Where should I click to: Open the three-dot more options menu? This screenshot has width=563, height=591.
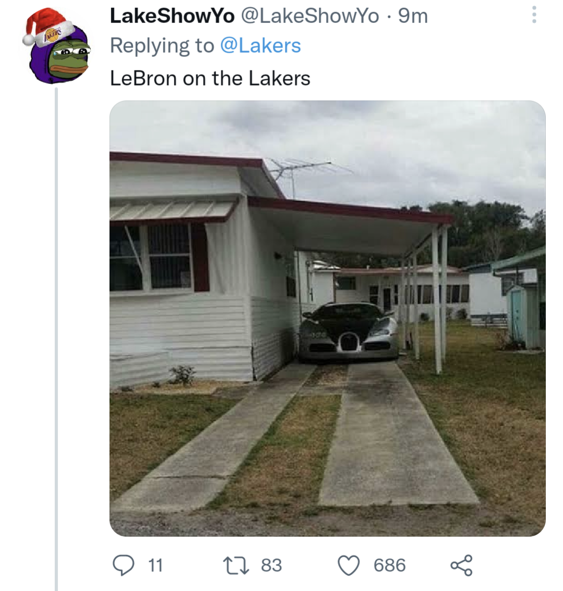534,15
